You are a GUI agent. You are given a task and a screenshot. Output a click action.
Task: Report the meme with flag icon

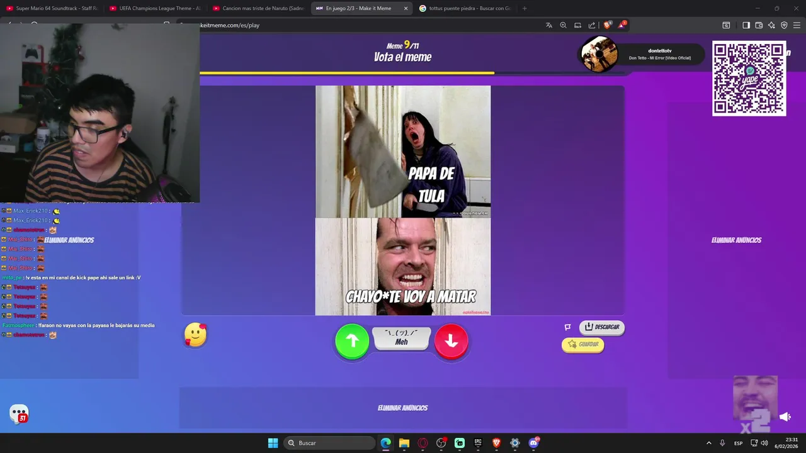click(567, 327)
